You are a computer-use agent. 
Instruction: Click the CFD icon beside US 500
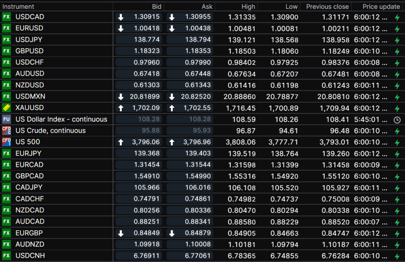click(6, 142)
